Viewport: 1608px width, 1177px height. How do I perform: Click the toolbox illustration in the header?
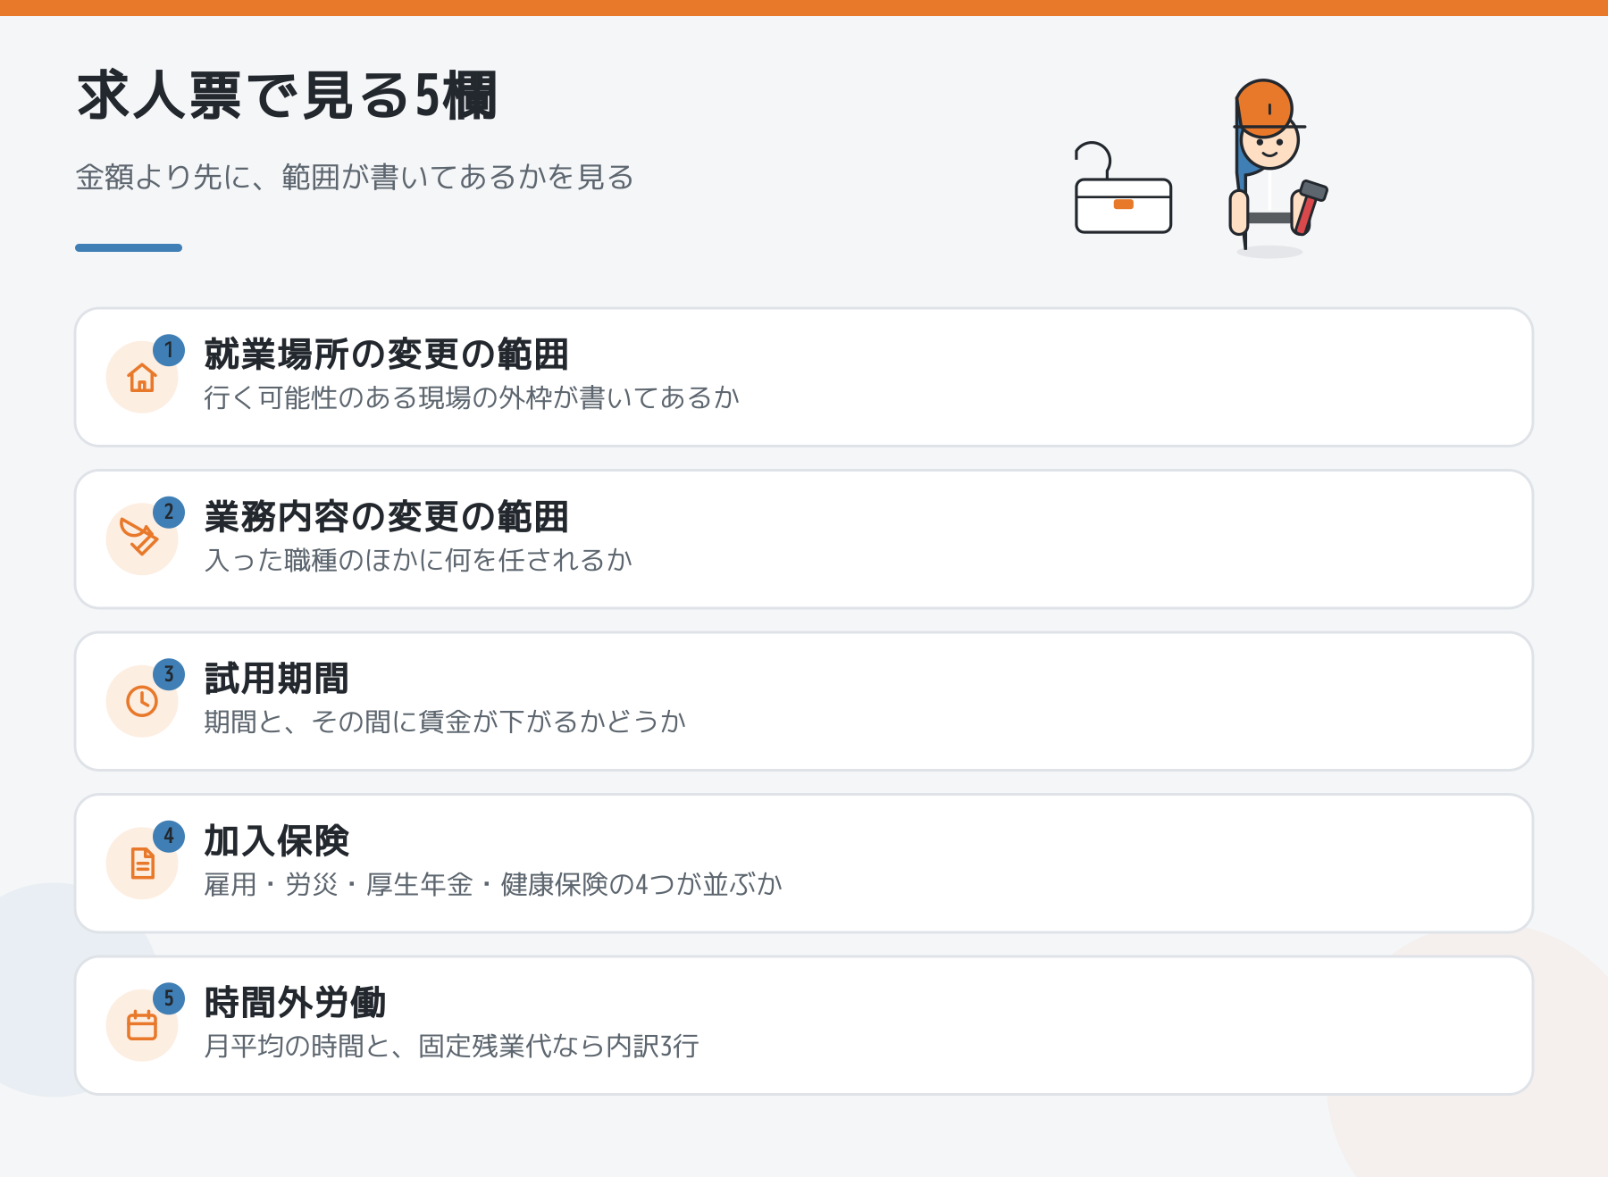pyautogui.click(x=1123, y=188)
